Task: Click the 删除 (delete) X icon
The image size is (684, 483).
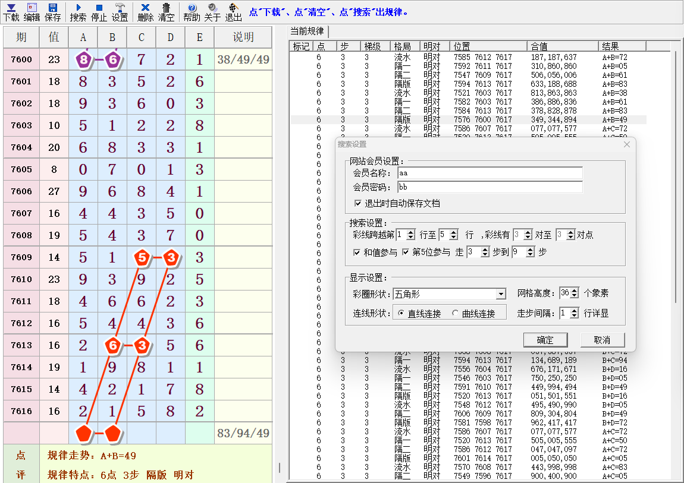Action: pyautogui.click(x=145, y=12)
